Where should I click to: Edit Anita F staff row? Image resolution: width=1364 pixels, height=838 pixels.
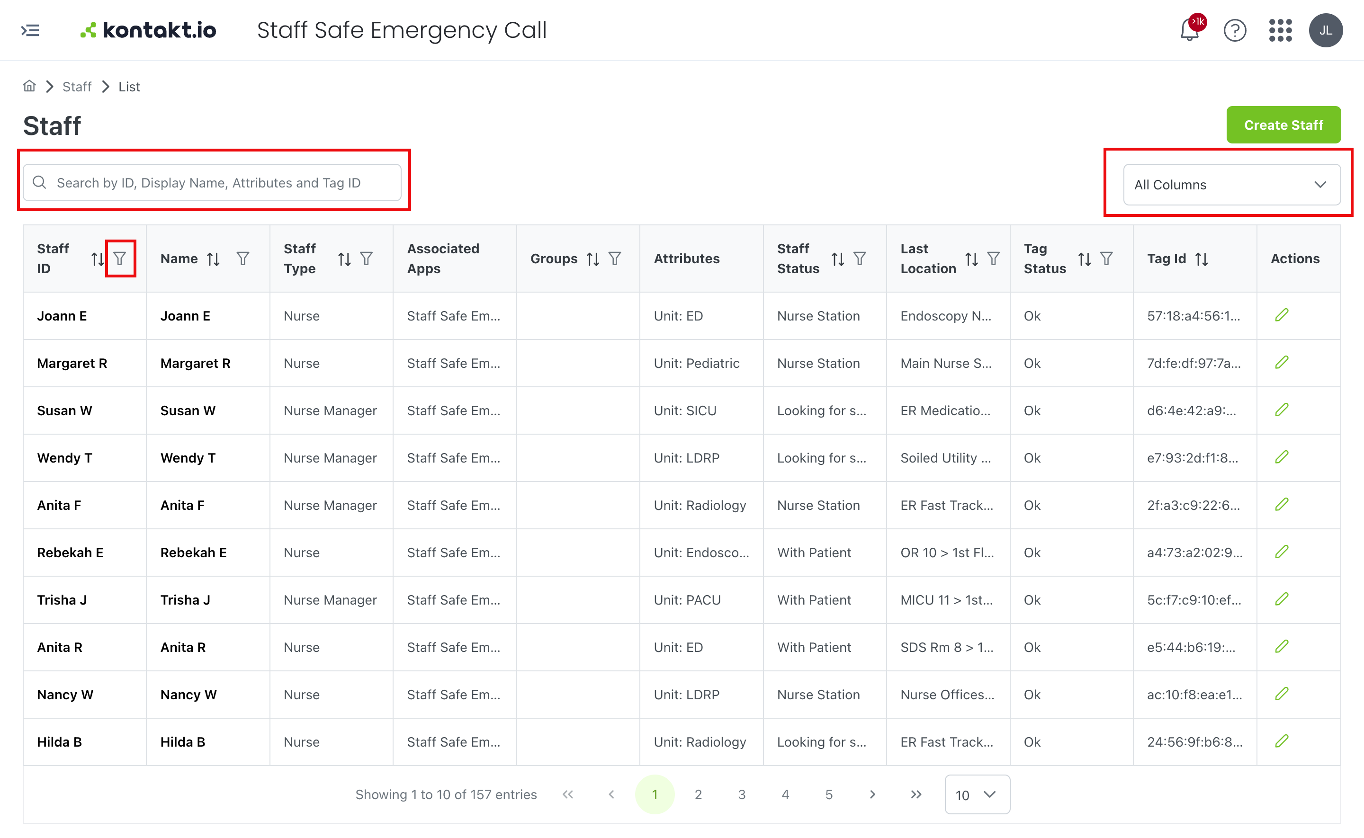point(1282,504)
